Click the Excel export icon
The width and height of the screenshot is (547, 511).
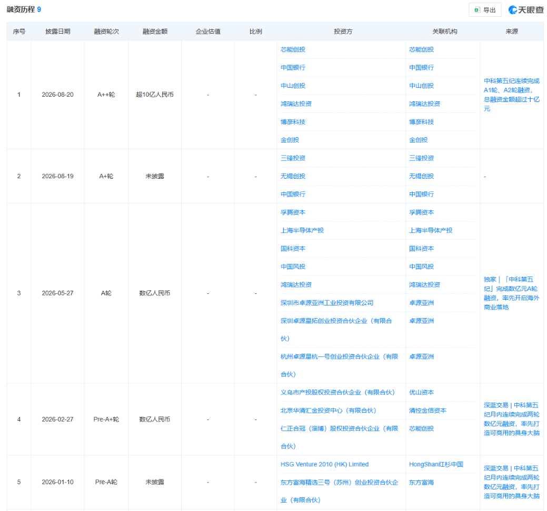[x=477, y=10]
